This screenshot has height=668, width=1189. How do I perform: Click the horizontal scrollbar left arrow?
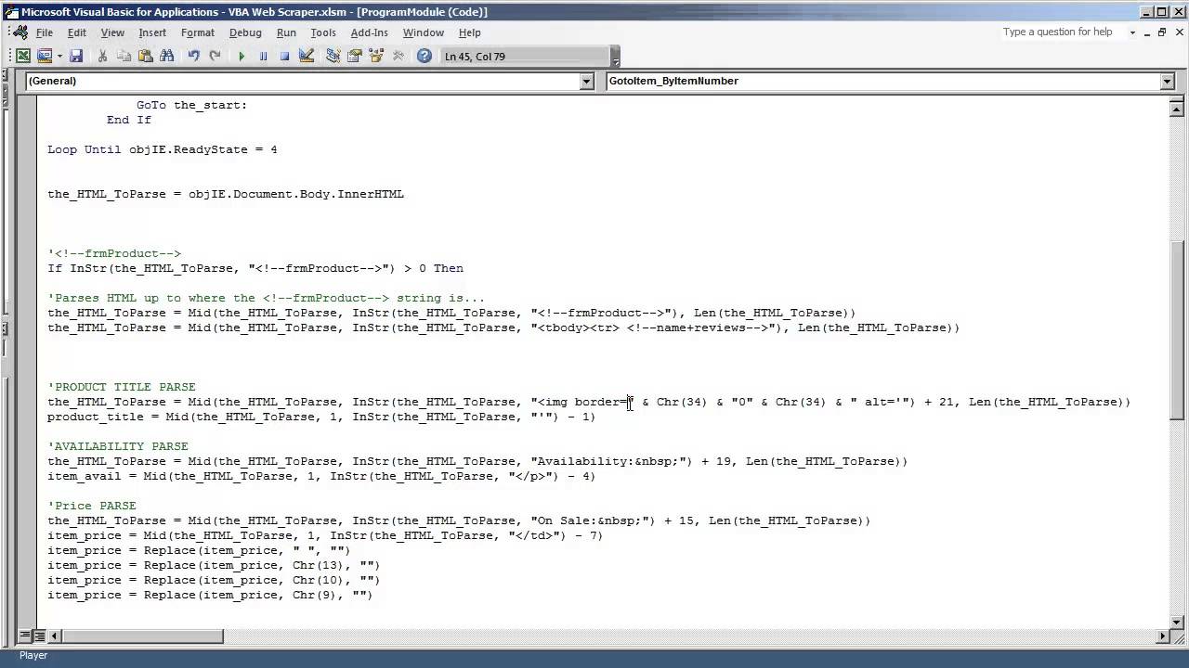pos(54,636)
